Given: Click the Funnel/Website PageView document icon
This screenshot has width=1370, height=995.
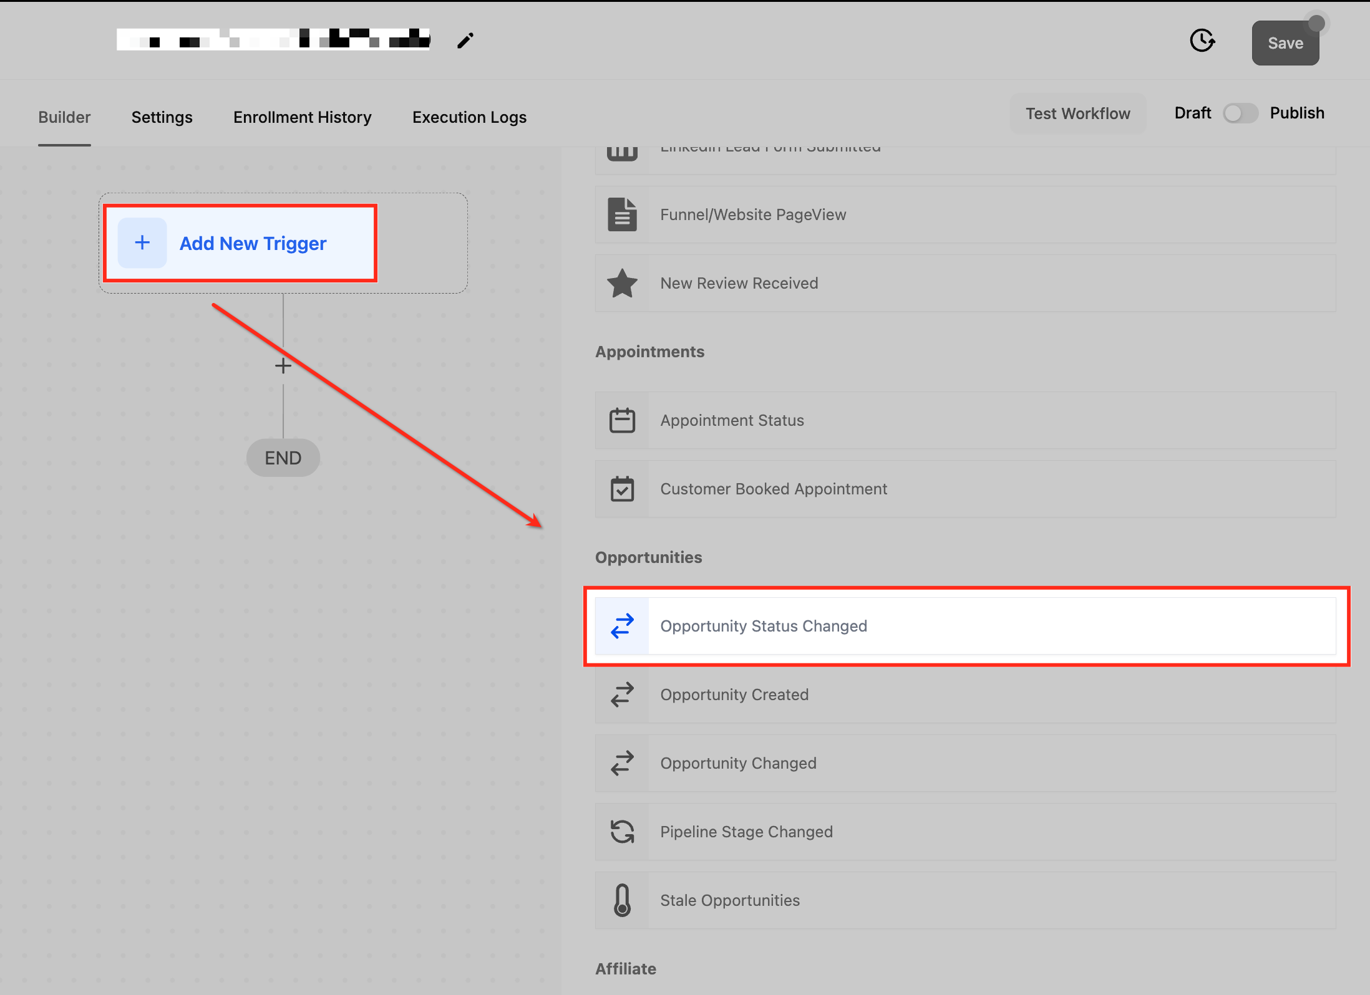Looking at the screenshot, I should click(x=622, y=215).
